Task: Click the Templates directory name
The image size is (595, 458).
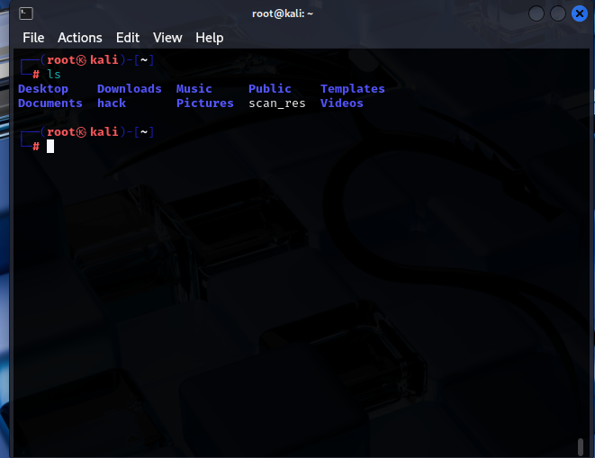Action: [x=353, y=89]
